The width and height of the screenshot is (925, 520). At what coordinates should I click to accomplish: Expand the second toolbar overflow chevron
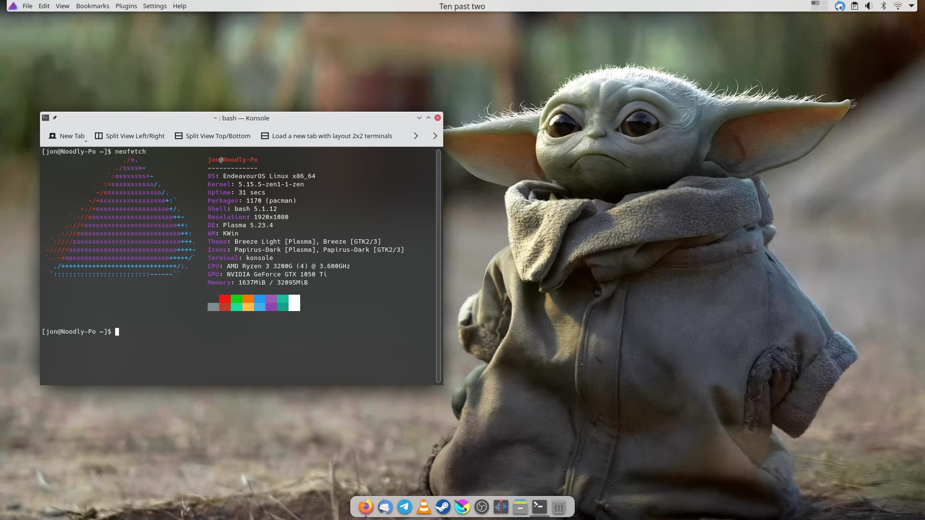[435, 136]
